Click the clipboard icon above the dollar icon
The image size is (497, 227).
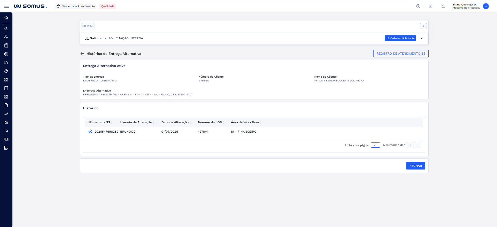pyautogui.click(x=6, y=46)
